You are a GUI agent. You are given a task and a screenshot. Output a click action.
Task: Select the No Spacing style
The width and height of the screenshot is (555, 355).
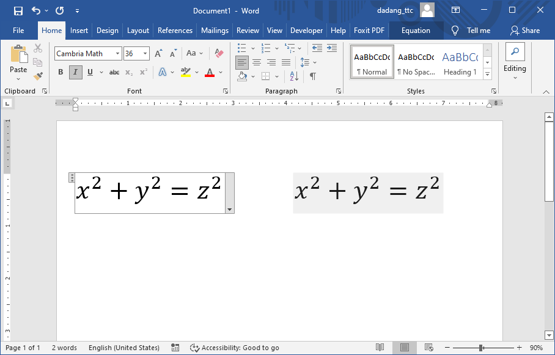point(416,62)
